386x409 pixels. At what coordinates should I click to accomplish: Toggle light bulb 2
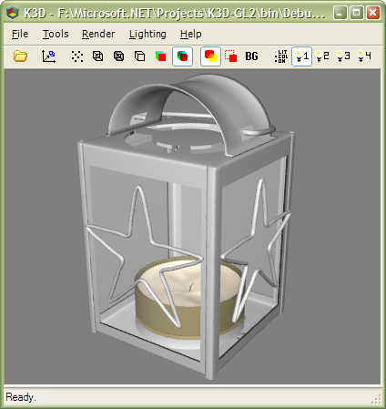click(322, 56)
